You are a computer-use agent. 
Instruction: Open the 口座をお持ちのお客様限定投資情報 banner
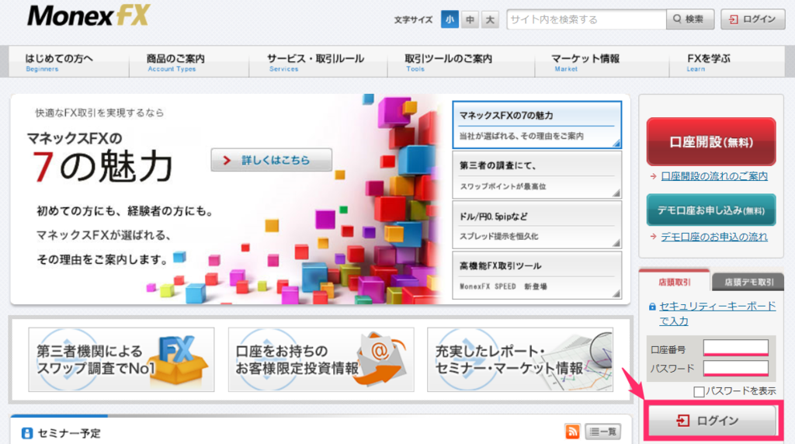click(x=321, y=359)
